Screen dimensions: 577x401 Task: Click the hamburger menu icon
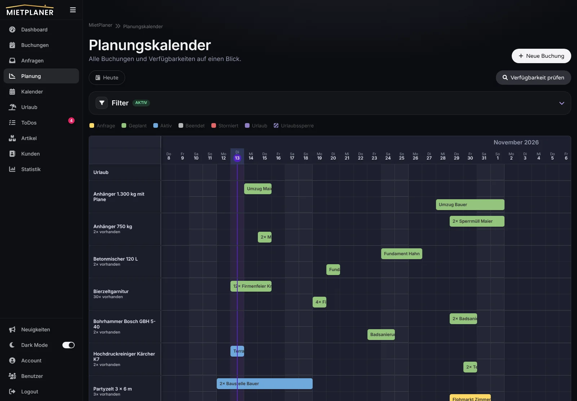pyautogui.click(x=73, y=10)
